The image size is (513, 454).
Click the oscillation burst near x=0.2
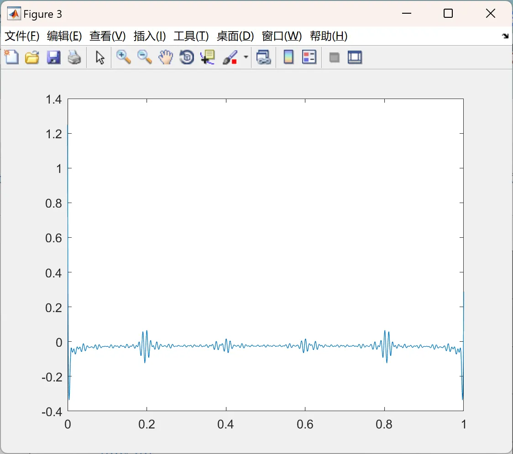145,346
